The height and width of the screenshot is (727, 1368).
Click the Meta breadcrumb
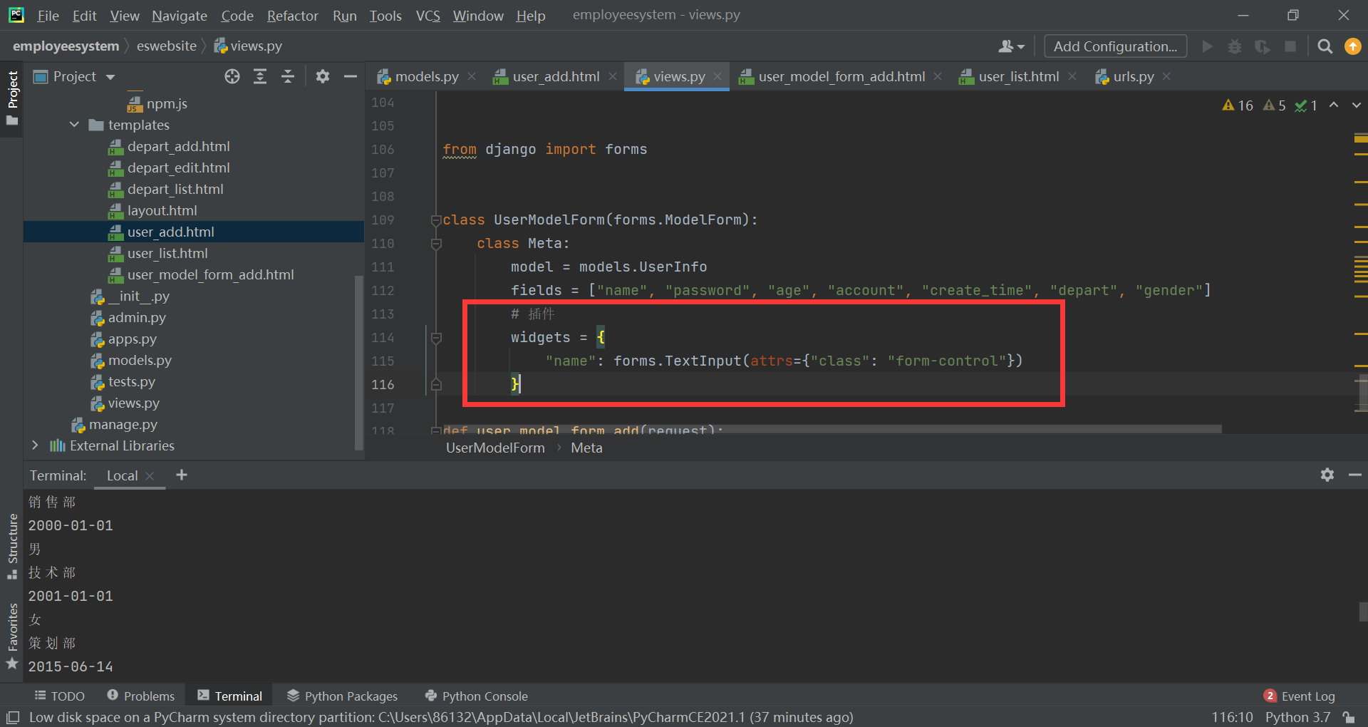click(586, 448)
